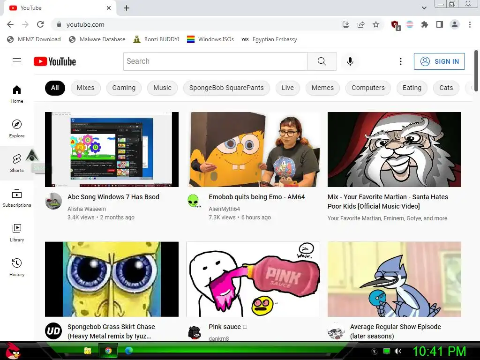The height and width of the screenshot is (360, 480).
Task: Click the UD channel avatar
Action: tap(53, 331)
